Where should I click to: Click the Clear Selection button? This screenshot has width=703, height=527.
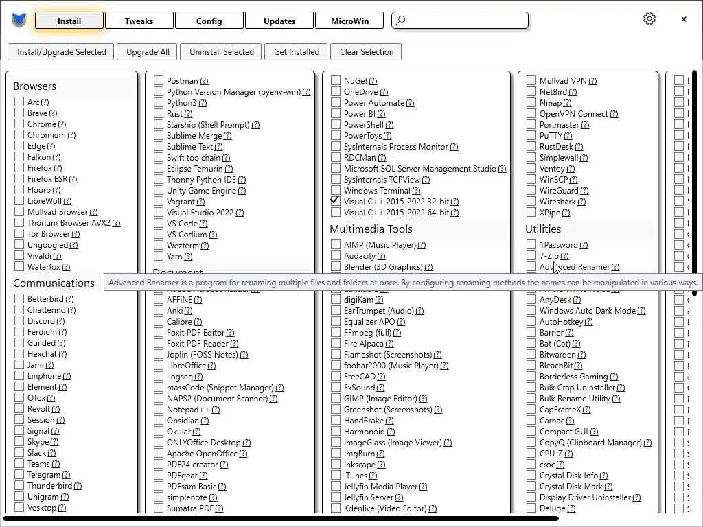pyautogui.click(x=367, y=52)
